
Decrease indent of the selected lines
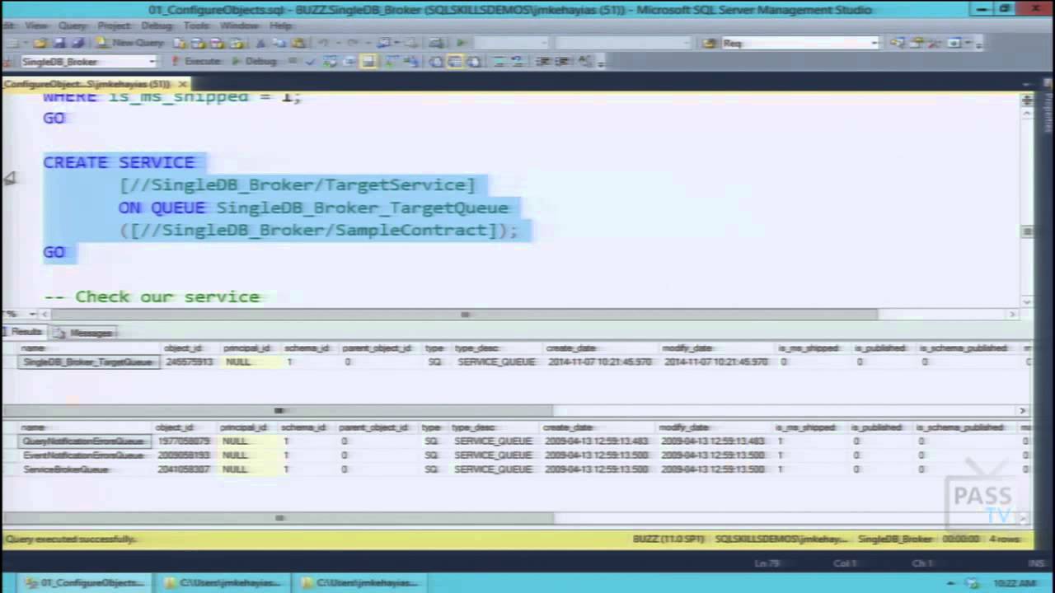544,61
